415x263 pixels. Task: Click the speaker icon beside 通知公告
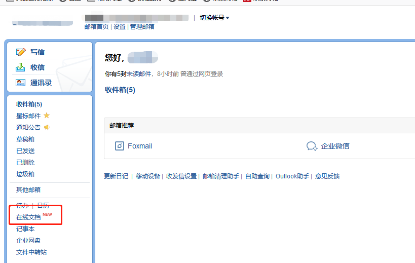[x=47, y=127]
